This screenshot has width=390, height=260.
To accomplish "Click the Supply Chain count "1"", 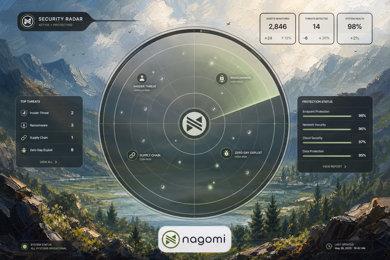I will point(72,138).
